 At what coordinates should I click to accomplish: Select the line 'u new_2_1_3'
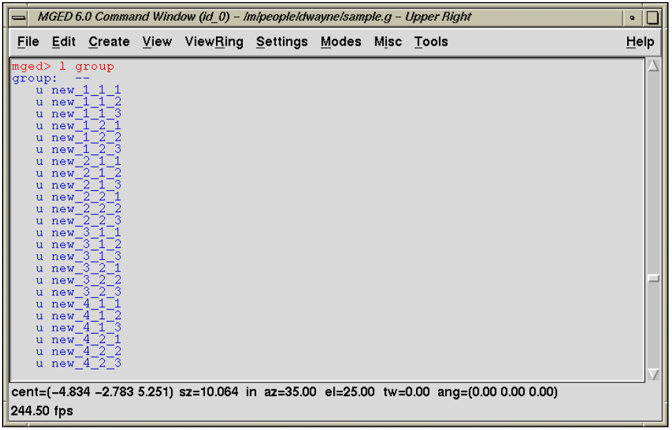coord(79,185)
